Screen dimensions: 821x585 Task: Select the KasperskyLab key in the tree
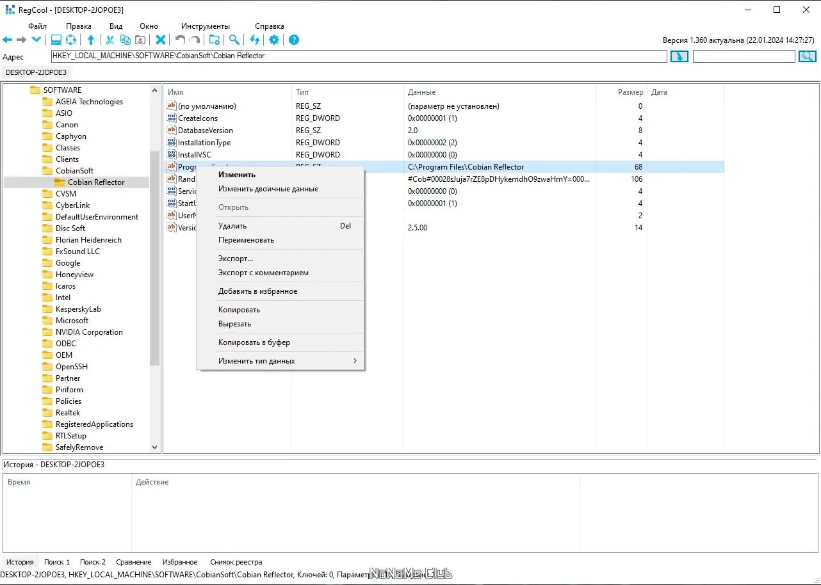click(78, 309)
